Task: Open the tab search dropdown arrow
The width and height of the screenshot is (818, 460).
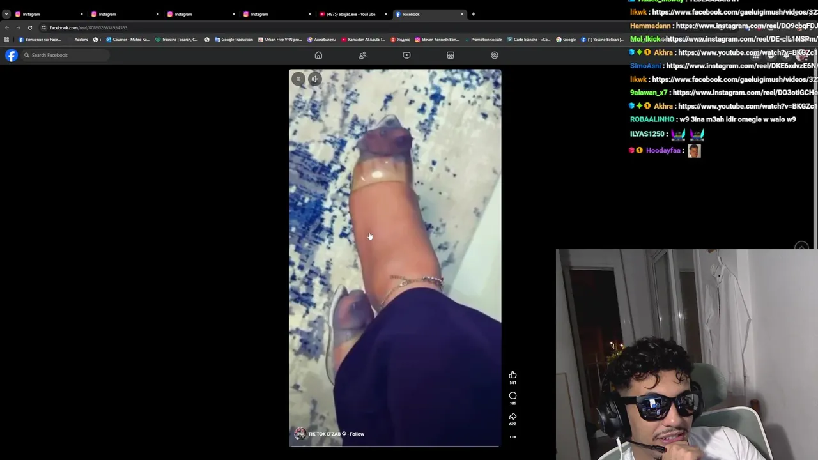Action: click(x=6, y=14)
